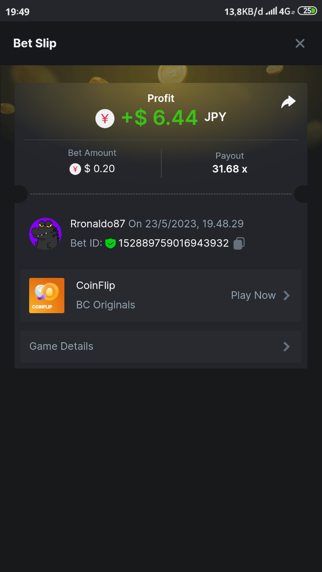The width and height of the screenshot is (322, 572).
Task: Tap the 4G signal icon in status bar
Action: tap(285, 11)
